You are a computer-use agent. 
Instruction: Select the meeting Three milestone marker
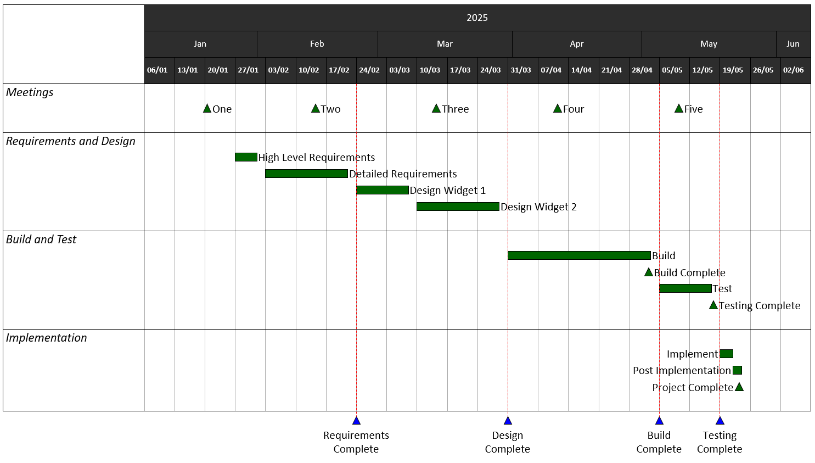436,108
